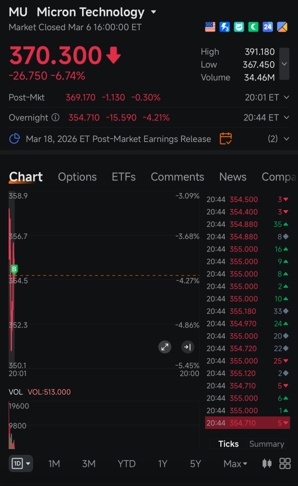Open the blue lightning bolt icon

[225, 27]
